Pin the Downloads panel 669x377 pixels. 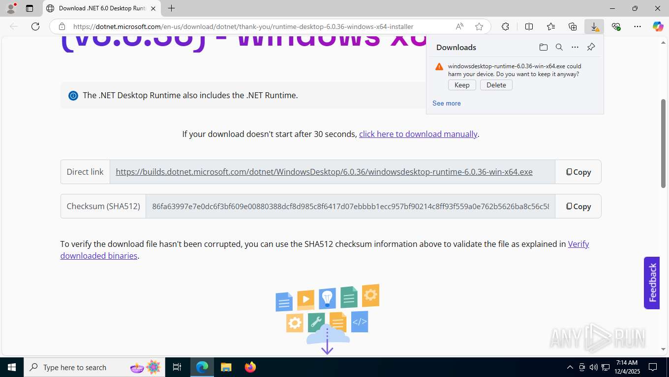591,47
